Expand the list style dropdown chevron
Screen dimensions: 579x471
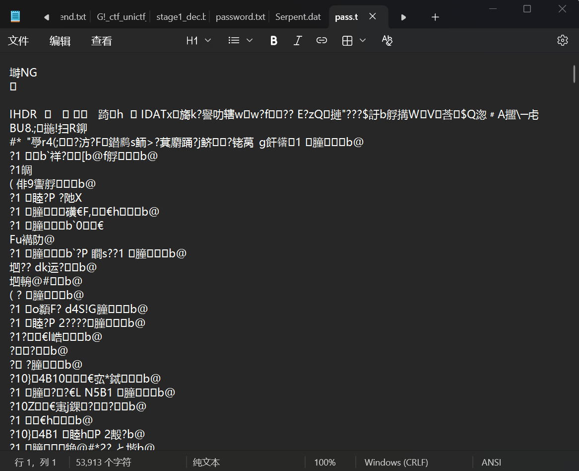[x=250, y=41]
